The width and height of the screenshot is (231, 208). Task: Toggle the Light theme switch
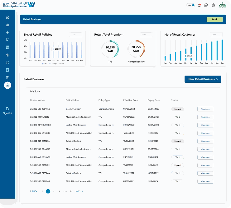pos(191,5)
